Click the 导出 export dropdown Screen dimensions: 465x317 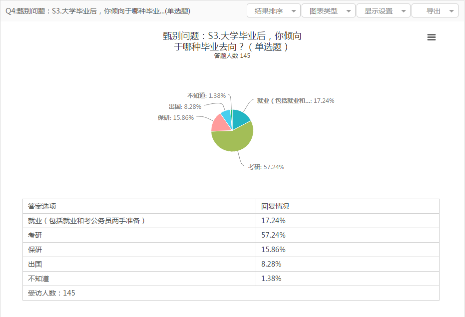pos(435,11)
